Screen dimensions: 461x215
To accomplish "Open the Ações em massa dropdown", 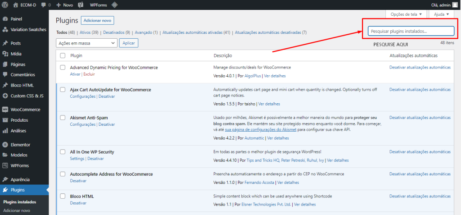I will tap(86, 43).
